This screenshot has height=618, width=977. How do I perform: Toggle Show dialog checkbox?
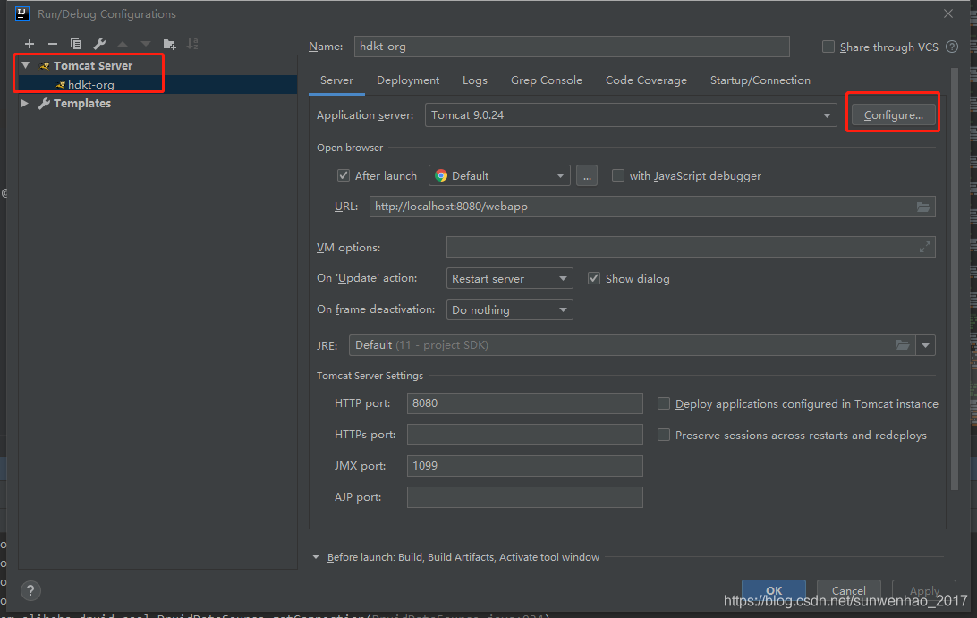tap(594, 278)
